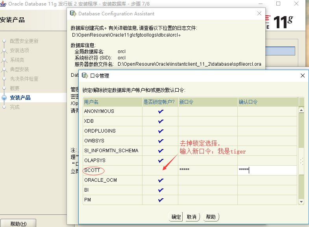Viewport: 309px width, 227px height.
Task: Select the OLAPSYS username cell
Action: click(x=113, y=161)
